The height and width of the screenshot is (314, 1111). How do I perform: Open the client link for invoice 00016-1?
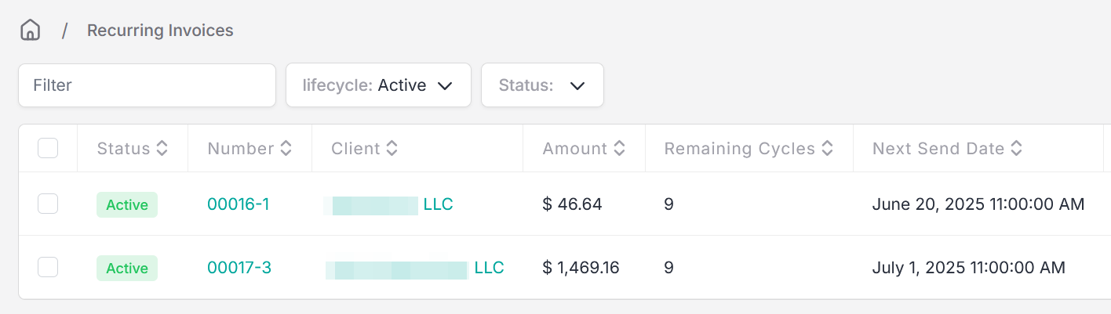388,204
